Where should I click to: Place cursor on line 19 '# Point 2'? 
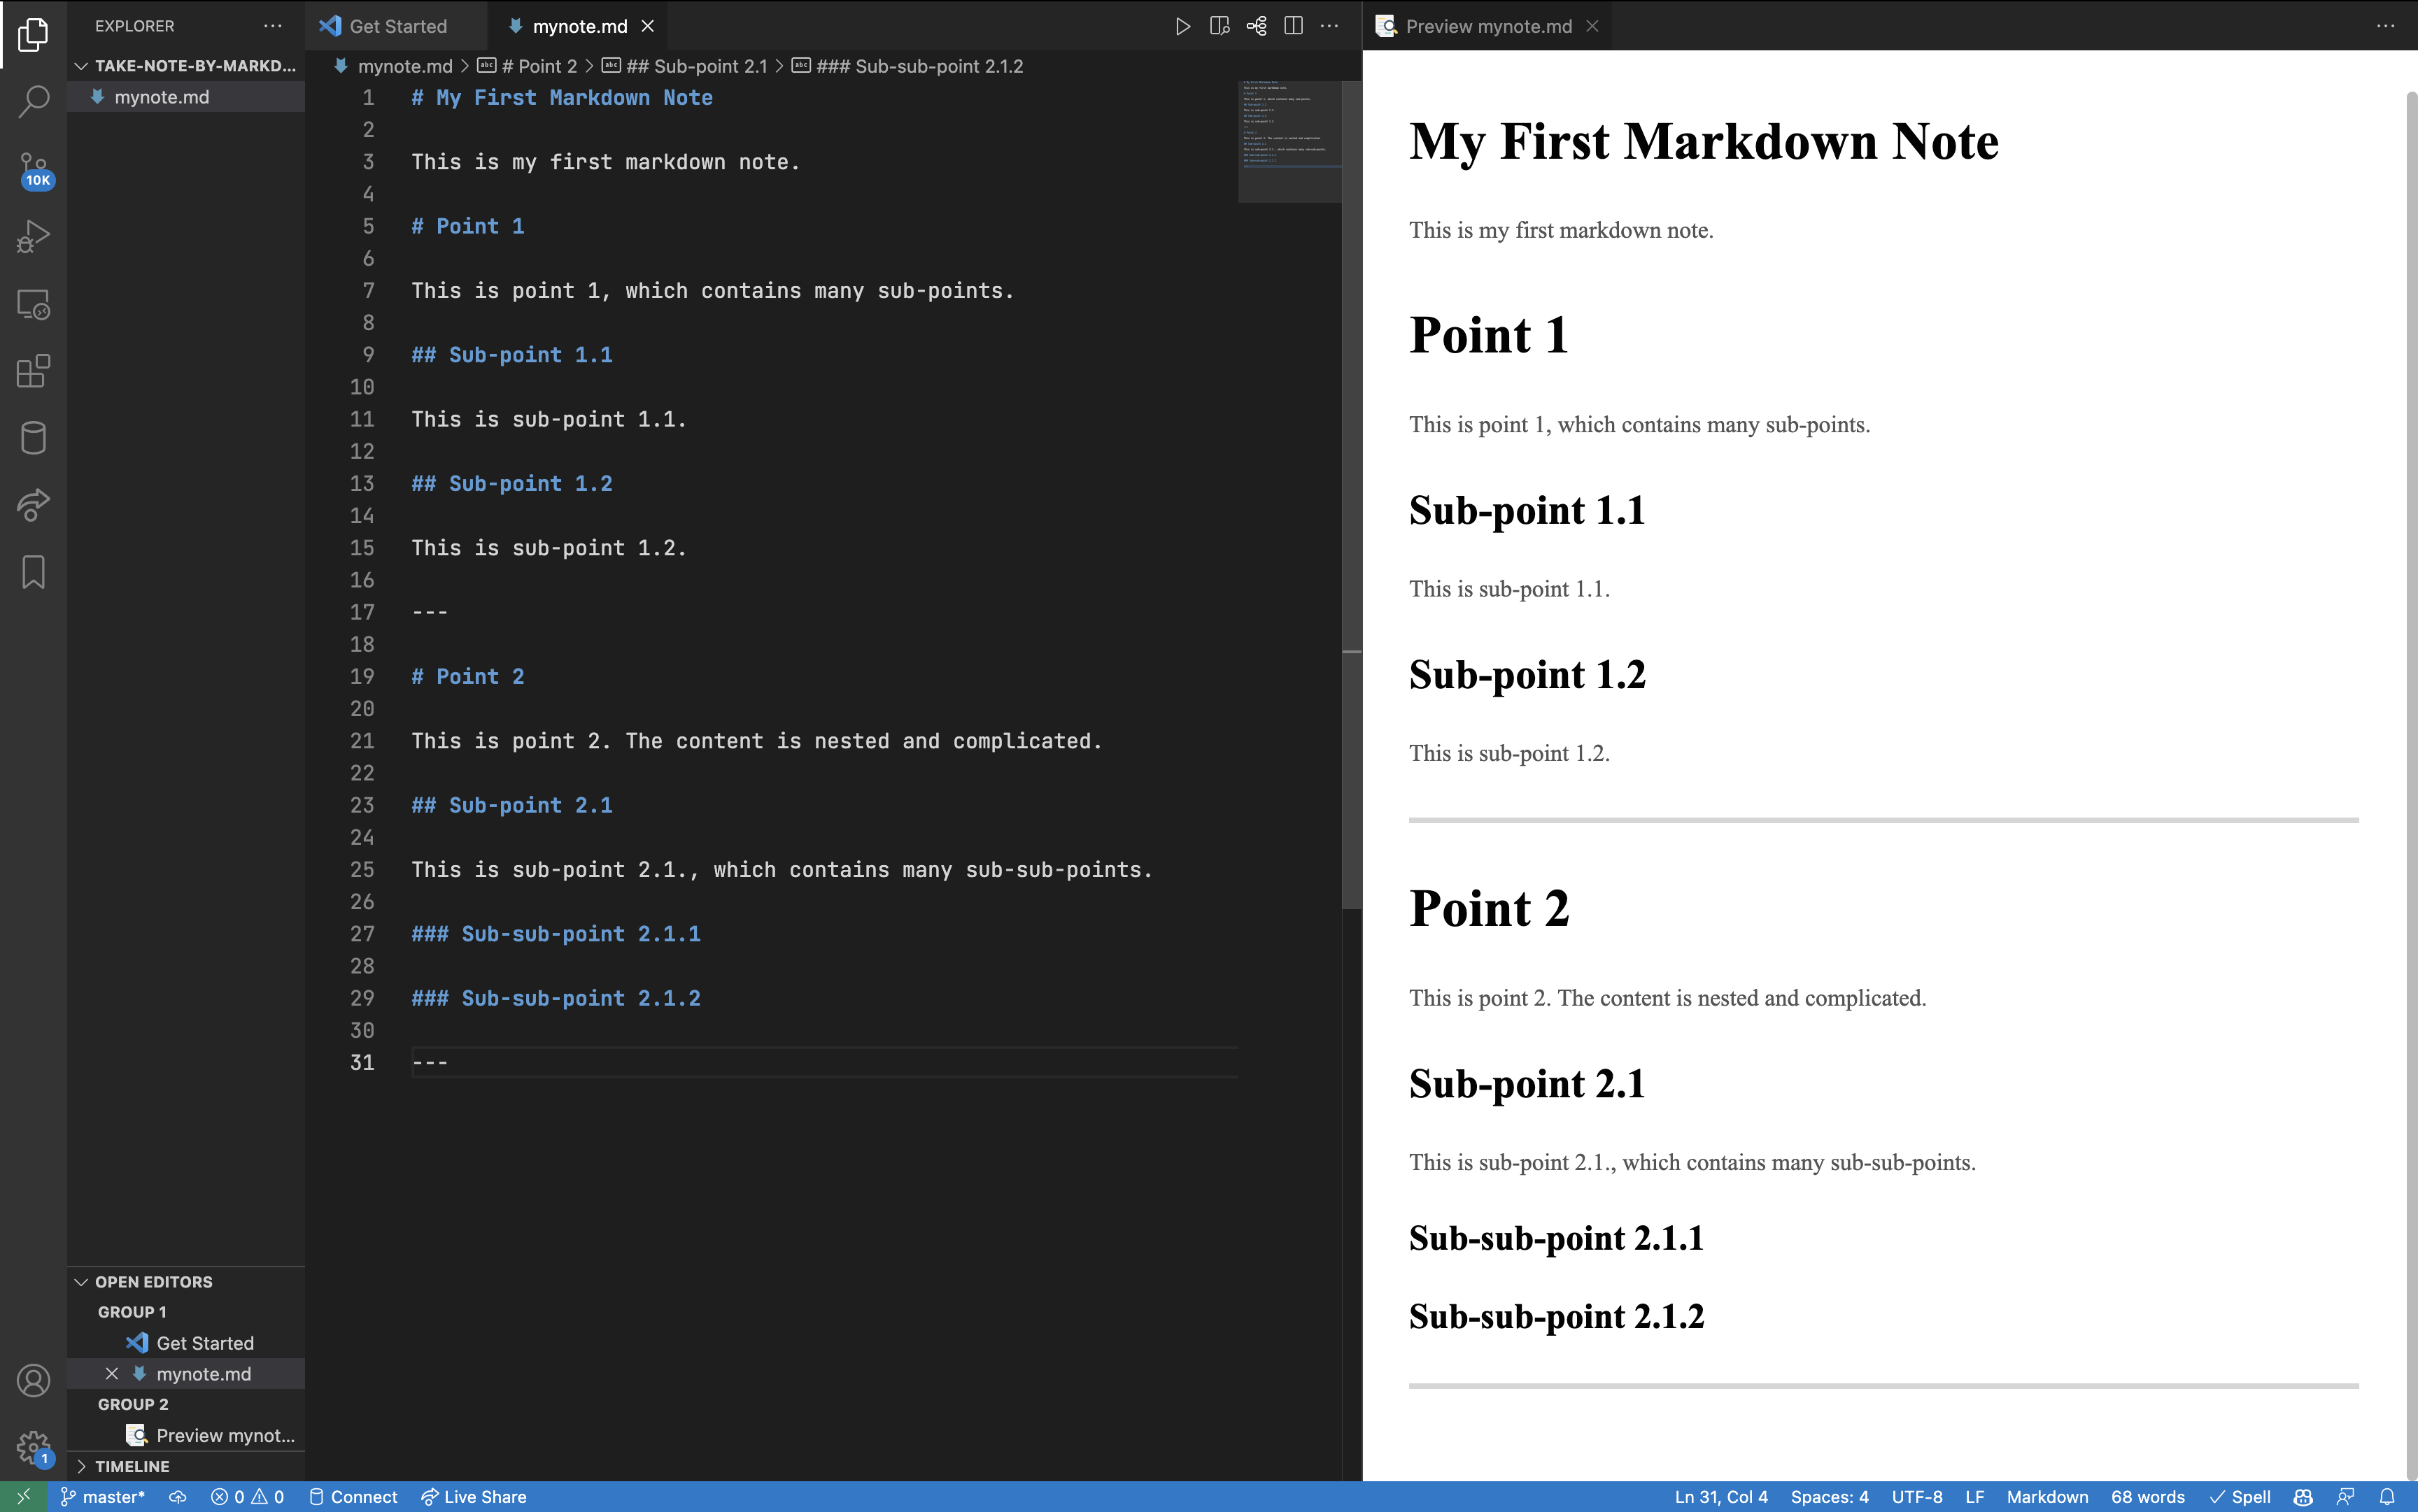467,676
